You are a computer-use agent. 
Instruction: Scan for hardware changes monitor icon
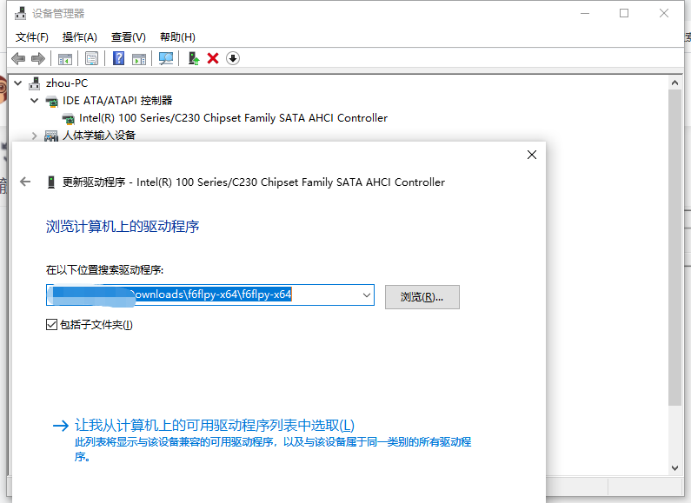point(166,58)
